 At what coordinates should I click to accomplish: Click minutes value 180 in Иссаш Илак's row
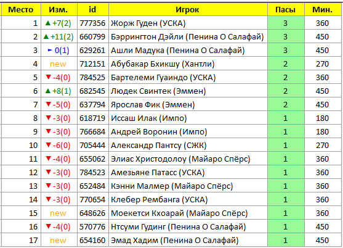coord(322,118)
